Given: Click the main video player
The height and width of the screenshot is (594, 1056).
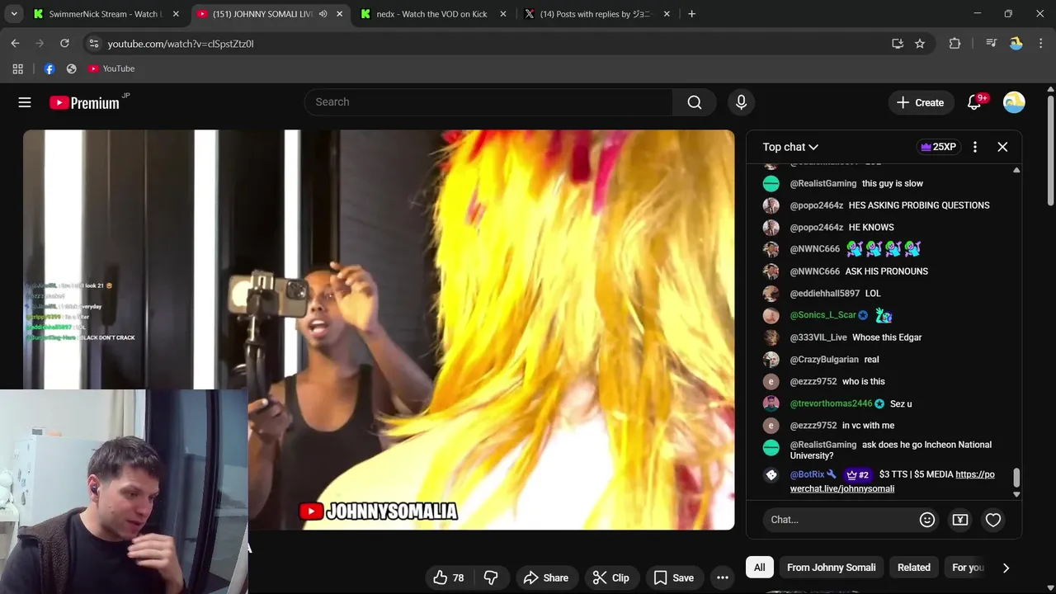Looking at the screenshot, I should click(379, 330).
